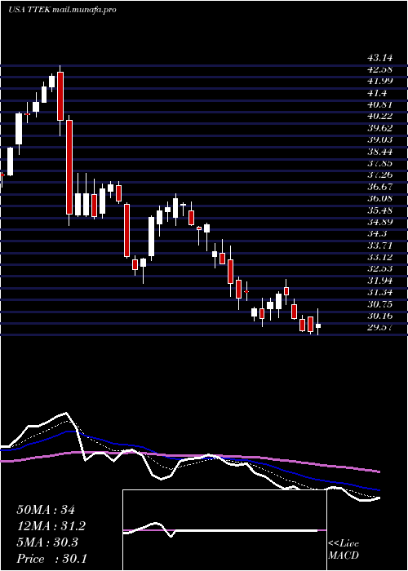The width and height of the screenshot is (408, 571).
Task: Click the 33.12 price axis label
Action: [379, 258]
